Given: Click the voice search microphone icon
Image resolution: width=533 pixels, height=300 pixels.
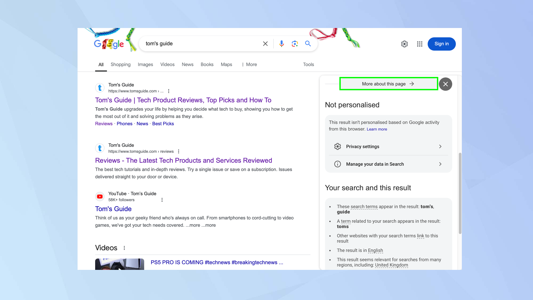Looking at the screenshot, I should 281,44.
